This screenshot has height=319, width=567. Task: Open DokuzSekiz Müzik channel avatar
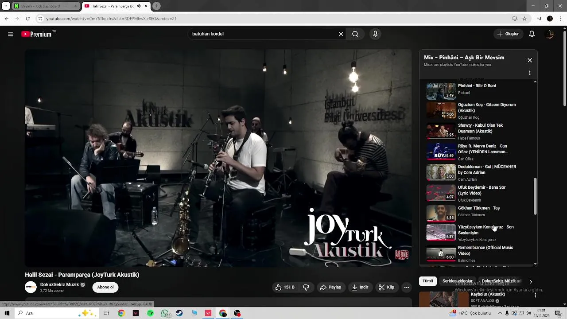31,288
